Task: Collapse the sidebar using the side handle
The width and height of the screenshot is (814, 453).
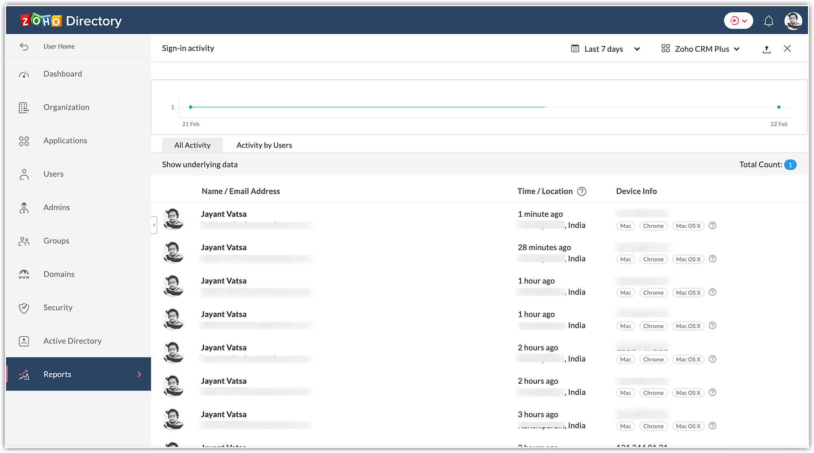Action: [154, 225]
